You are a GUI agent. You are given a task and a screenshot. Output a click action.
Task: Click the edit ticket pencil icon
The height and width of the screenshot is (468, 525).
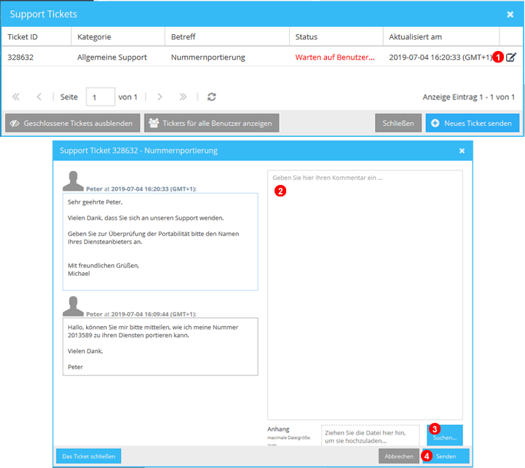[511, 57]
